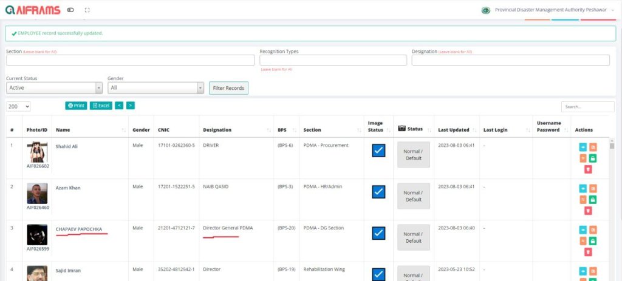The image size is (622, 281).
Task: Click the fullscreen icon in the top bar
Action: pyautogui.click(x=87, y=10)
